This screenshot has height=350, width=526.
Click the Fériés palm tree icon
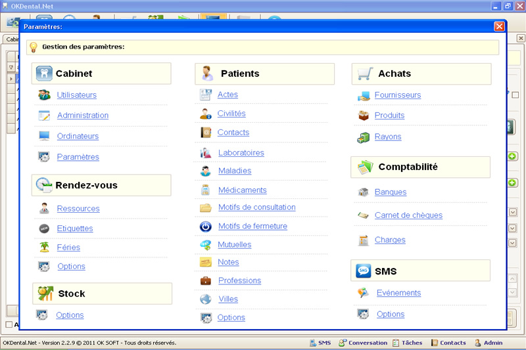pyautogui.click(x=44, y=247)
